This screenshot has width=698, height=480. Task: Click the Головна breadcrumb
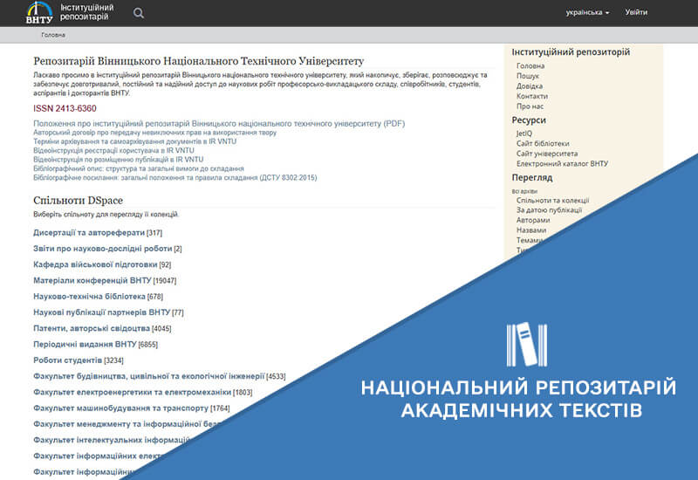point(53,35)
